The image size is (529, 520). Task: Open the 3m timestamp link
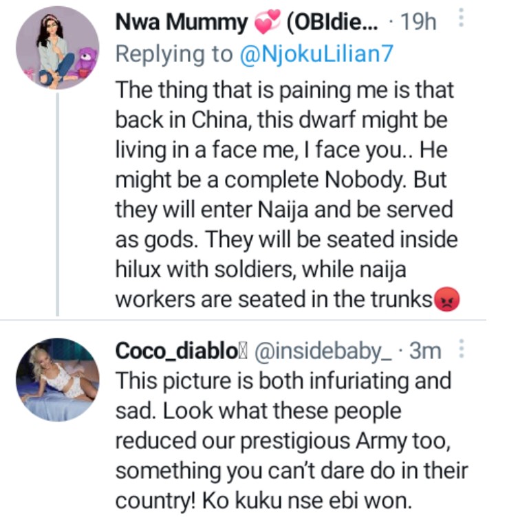425,351
